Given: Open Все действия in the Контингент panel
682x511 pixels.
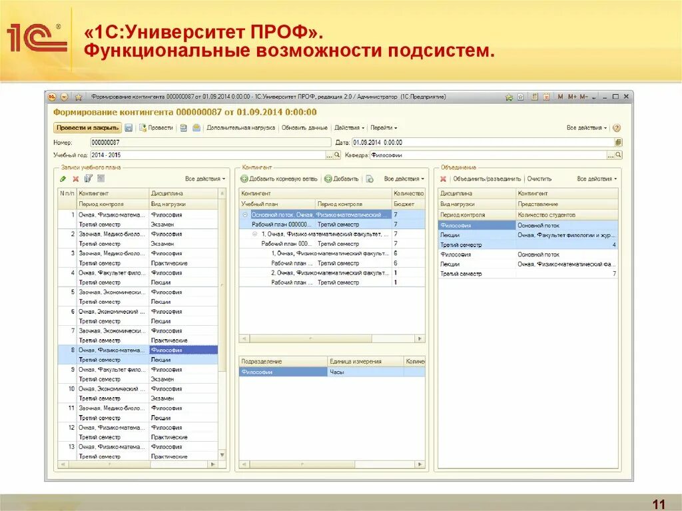Looking at the screenshot, I should pyautogui.click(x=404, y=179).
